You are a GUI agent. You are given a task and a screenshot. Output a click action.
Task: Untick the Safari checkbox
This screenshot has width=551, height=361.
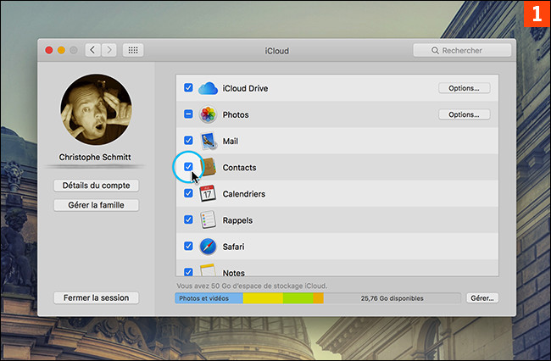click(x=188, y=247)
